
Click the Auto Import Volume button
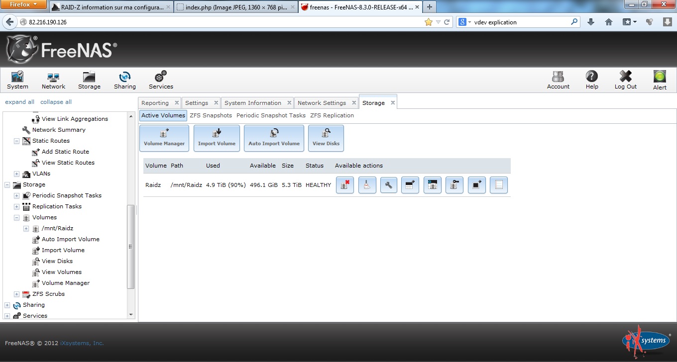coord(274,138)
